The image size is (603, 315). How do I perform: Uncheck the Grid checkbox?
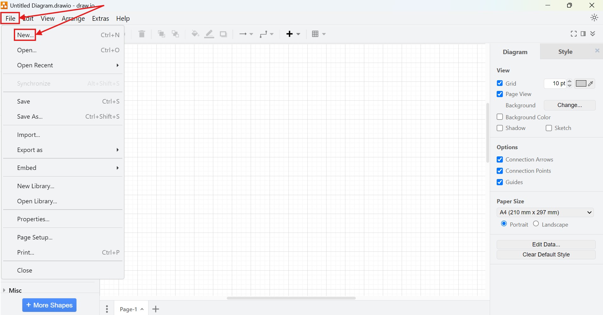(x=500, y=83)
